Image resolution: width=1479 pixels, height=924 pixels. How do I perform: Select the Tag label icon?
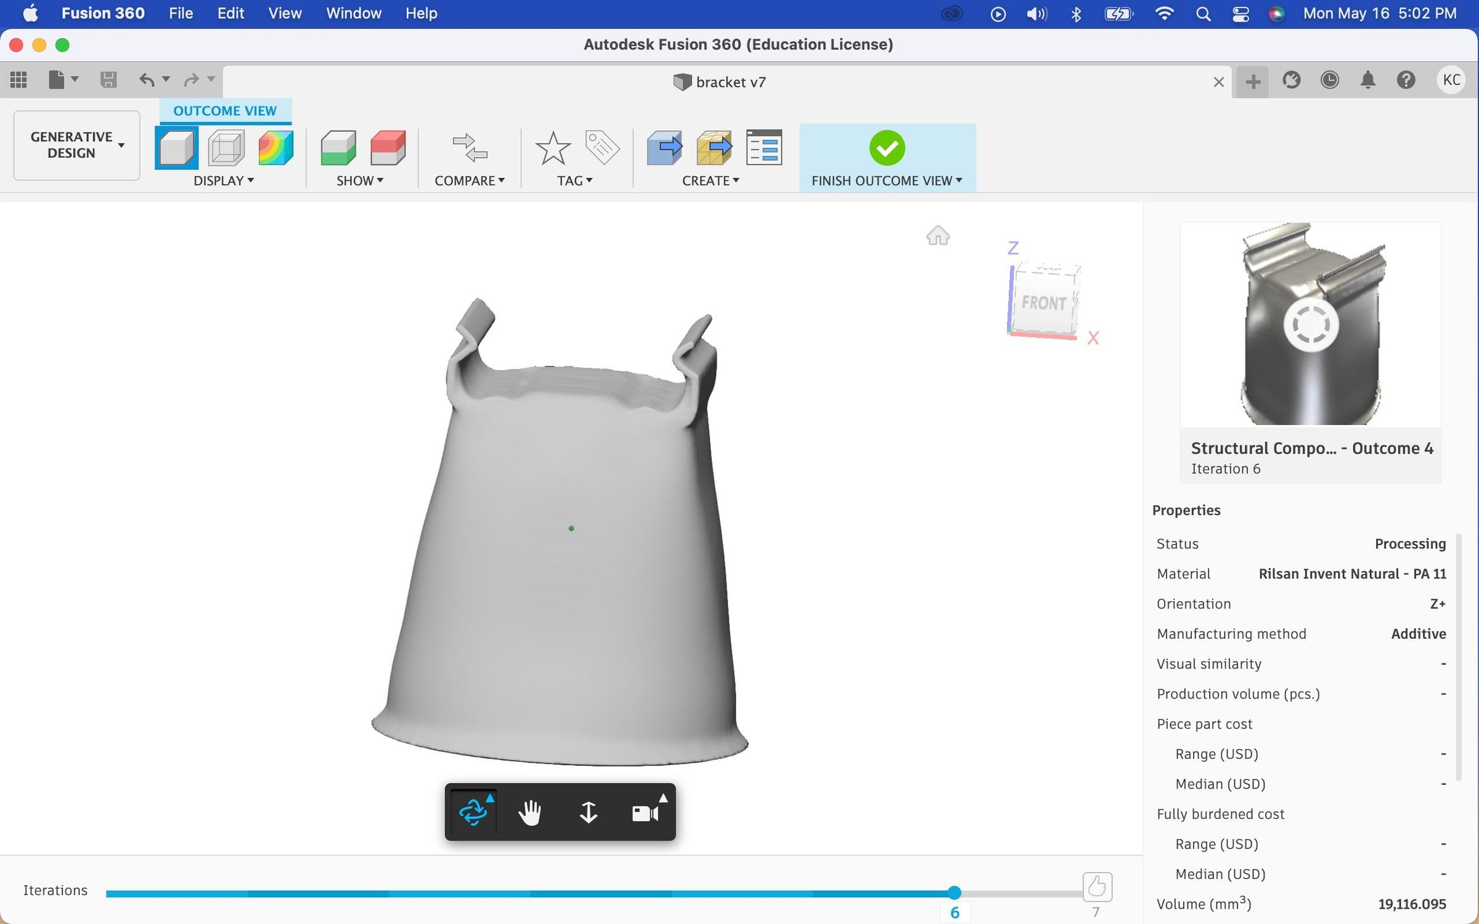point(600,148)
